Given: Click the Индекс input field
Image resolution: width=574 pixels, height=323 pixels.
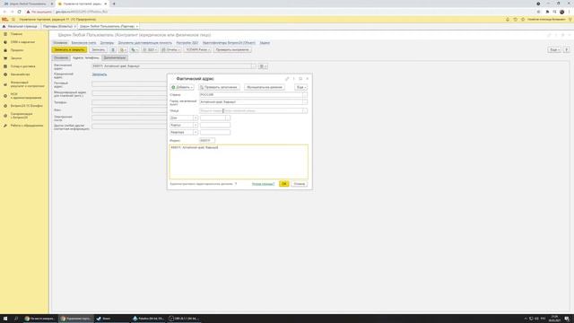Looking at the screenshot, I should click(207, 141).
